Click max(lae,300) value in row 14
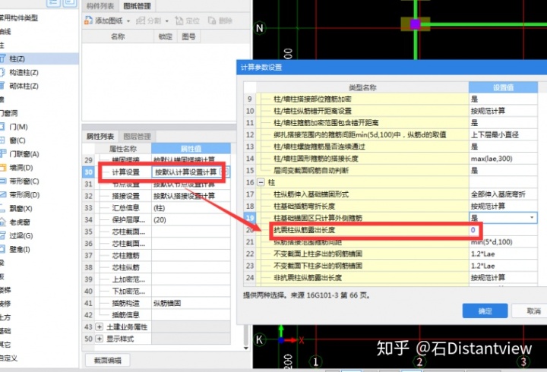This screenshot has height=372, width=547. point(503,159)
